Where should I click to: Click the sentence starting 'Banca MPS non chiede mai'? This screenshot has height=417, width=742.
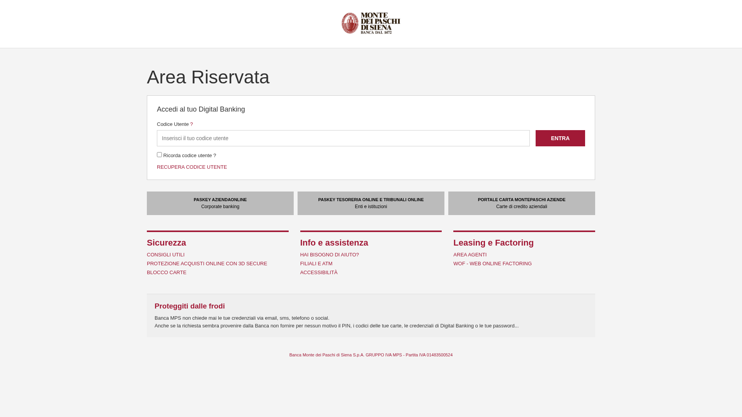pos(242,318)
